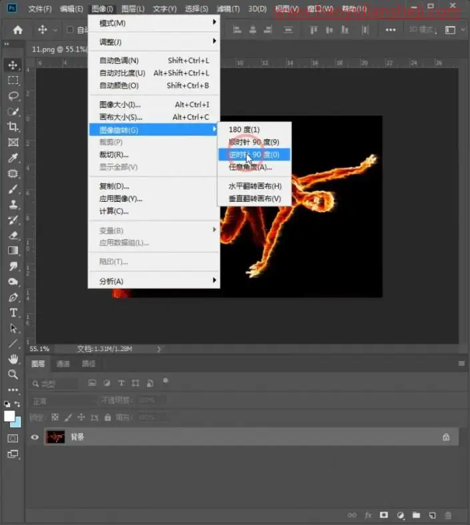Select the Frame tool

pyautogui.click(x=13, y=143)
